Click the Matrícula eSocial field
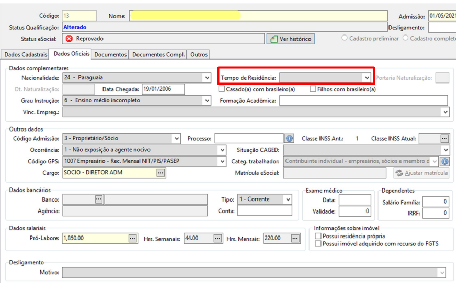Image resolution: width=458 pixels, height=283 pixels. pyautogui.click(x=335, y=173)
